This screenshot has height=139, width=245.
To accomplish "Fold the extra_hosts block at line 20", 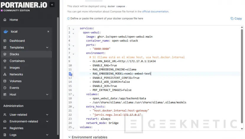I will pyautogui.click(x=73, y=107).
